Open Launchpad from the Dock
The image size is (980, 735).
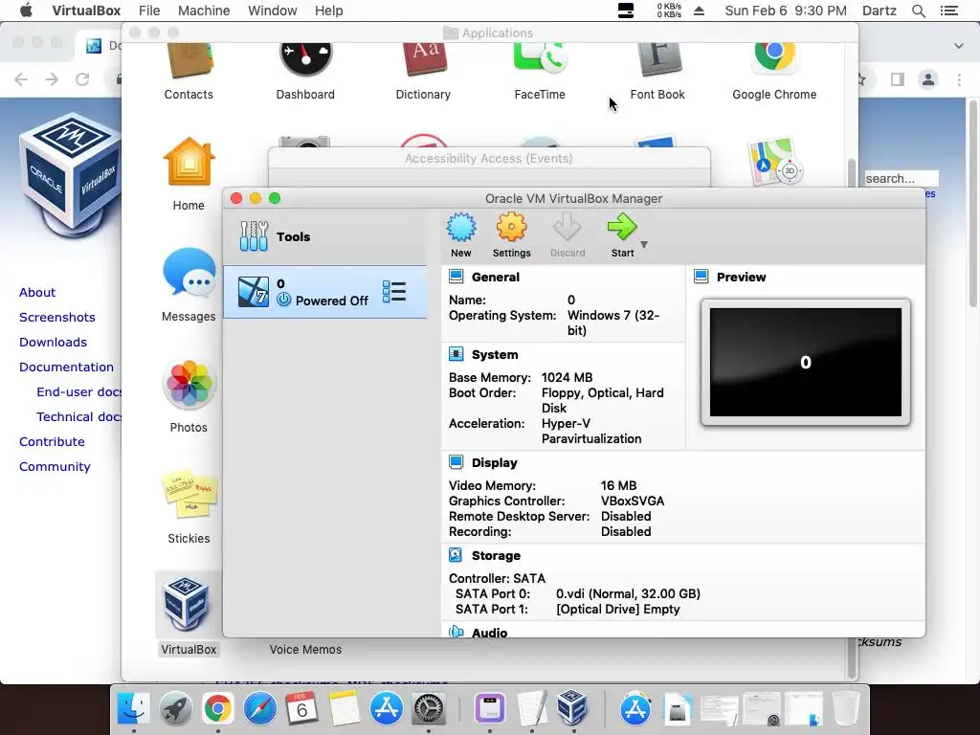coord(176,709)
